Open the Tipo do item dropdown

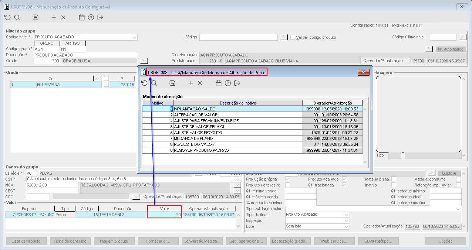pos(346,215)
